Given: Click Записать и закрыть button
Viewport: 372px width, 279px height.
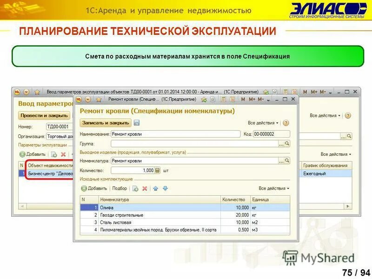Looking at the screenshot, I should pos(106,123).
